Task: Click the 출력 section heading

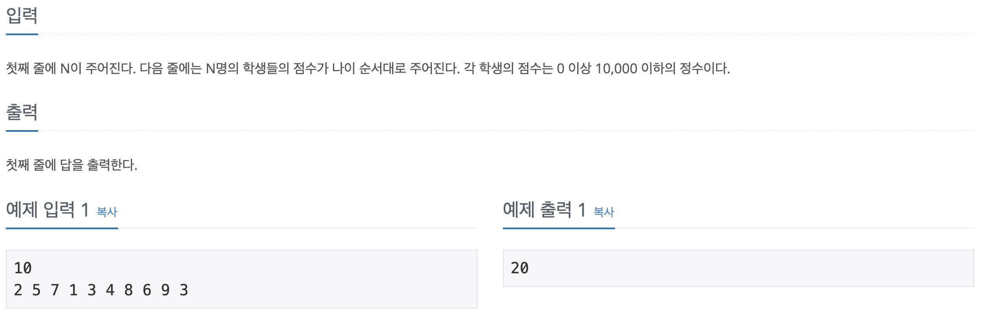Action: [22, 112]
